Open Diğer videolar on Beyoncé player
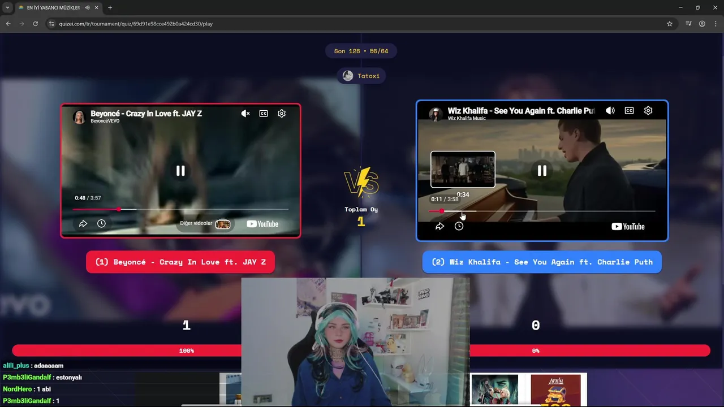This screenshot has width=724, height=407. coord(205,224)
